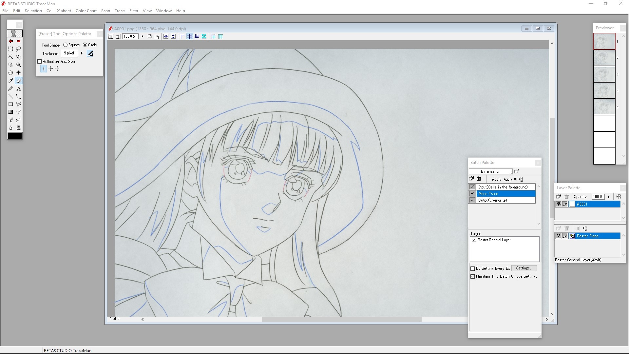629x354 pixels.
Task: Select the hand pan tool
Action: [x=10, y=73]
